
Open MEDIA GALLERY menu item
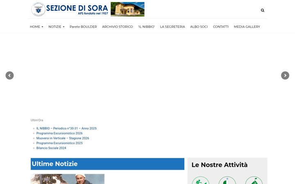(247, 27)
